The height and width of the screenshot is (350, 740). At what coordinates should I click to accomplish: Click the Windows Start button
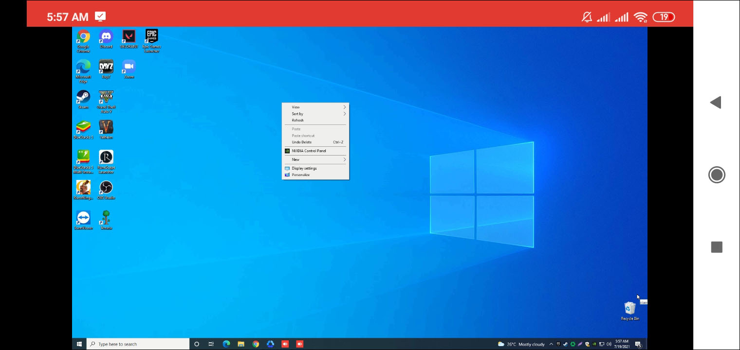pyautogui.click(x=79, y=344)
